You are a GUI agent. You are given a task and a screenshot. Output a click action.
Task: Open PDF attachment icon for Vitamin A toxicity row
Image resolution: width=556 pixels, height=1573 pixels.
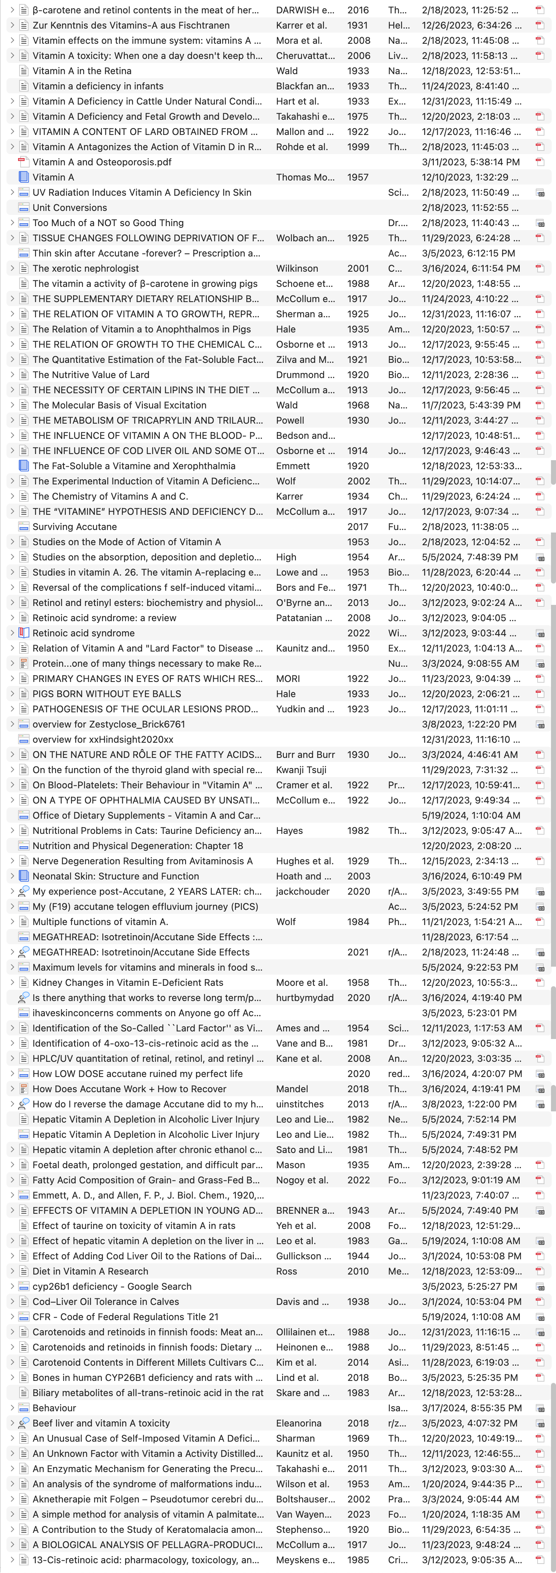point(539,56)
